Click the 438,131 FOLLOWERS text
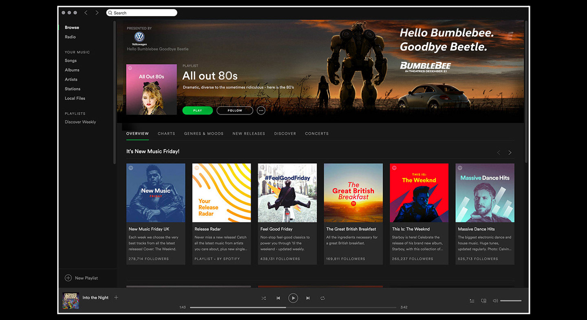Viewport: 587px width, 320px height. tap(280, 259)
